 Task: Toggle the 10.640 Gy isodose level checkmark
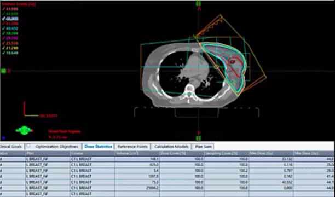[x=4, y=53]
